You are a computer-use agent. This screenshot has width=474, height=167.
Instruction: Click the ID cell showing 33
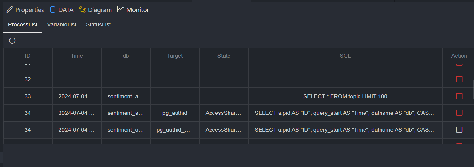28,96
